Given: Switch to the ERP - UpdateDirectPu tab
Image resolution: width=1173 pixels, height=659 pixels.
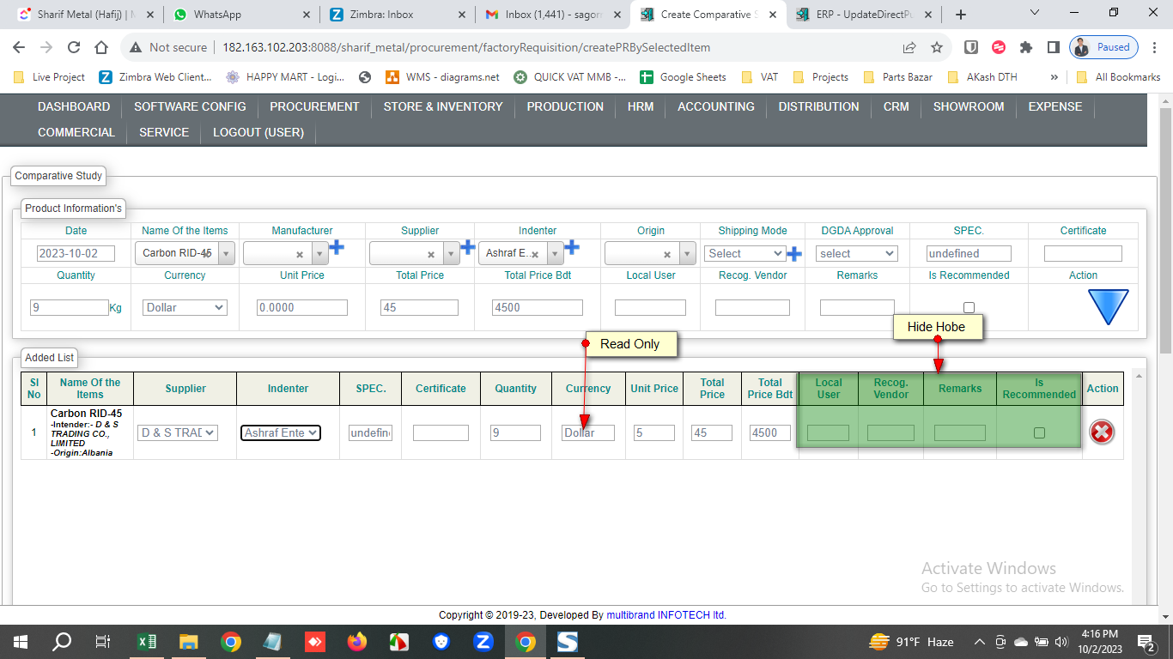Looking at the screenshot, I should [x=864, y=15].
